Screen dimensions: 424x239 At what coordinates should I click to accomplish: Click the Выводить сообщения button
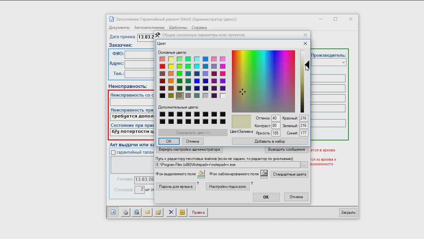(286, 149)
